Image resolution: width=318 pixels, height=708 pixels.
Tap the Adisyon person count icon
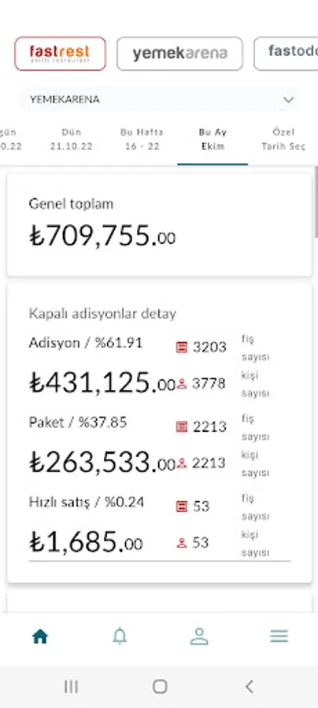(x=182, y=384)
